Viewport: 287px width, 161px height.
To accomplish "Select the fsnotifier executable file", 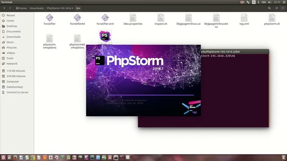I will point(49,19).
